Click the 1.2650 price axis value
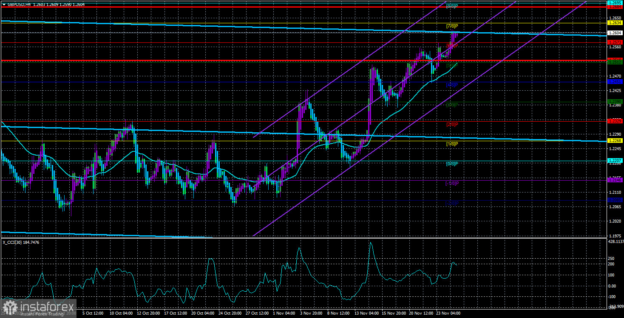The image size is (624, 318). (615, 18)
